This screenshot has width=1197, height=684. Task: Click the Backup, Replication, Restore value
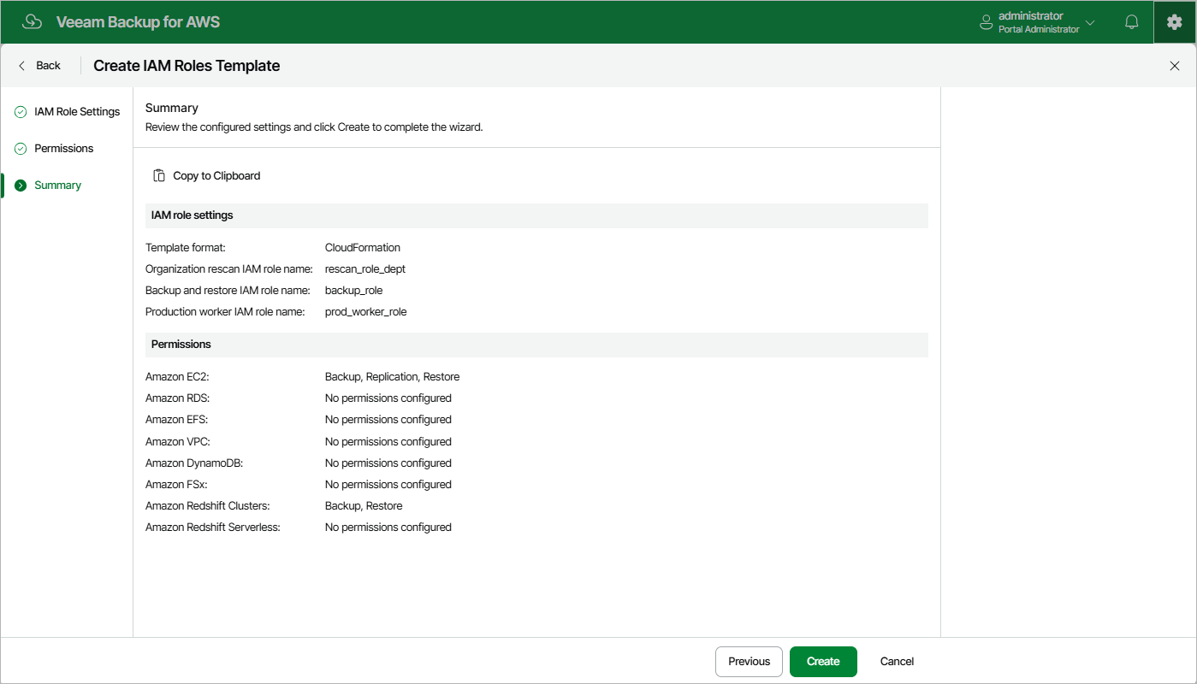(x=392, y=377)
